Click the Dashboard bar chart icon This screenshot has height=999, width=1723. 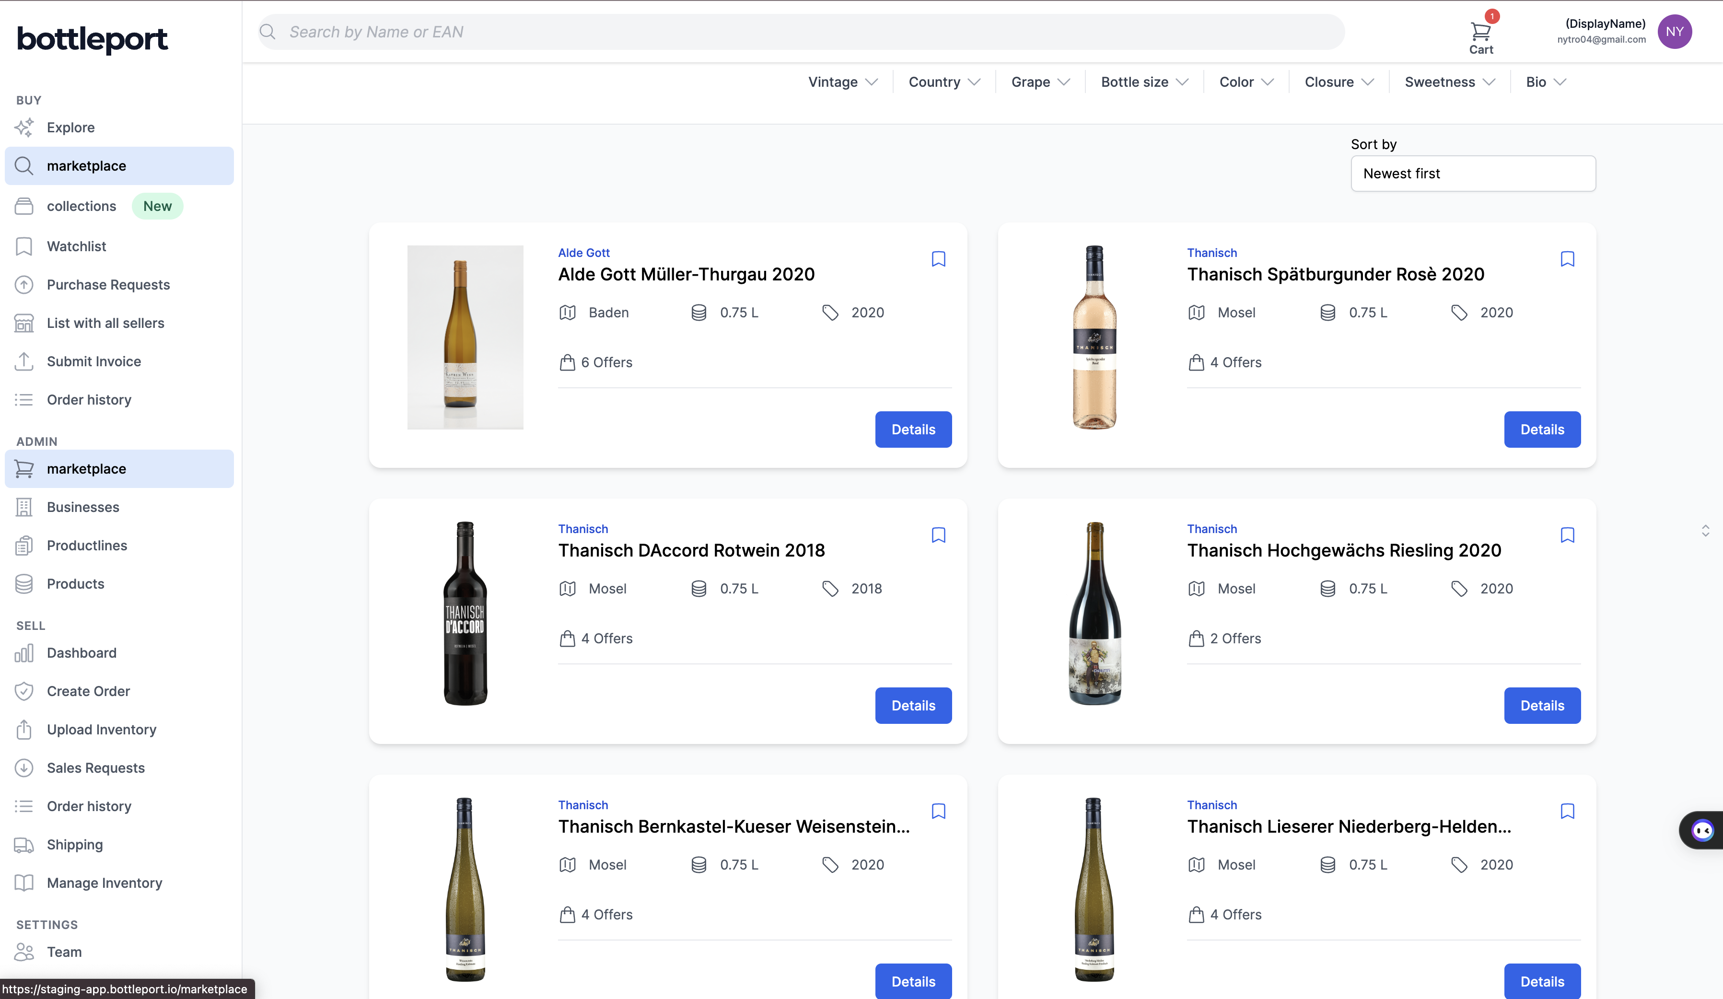click(x=24, y=653)
